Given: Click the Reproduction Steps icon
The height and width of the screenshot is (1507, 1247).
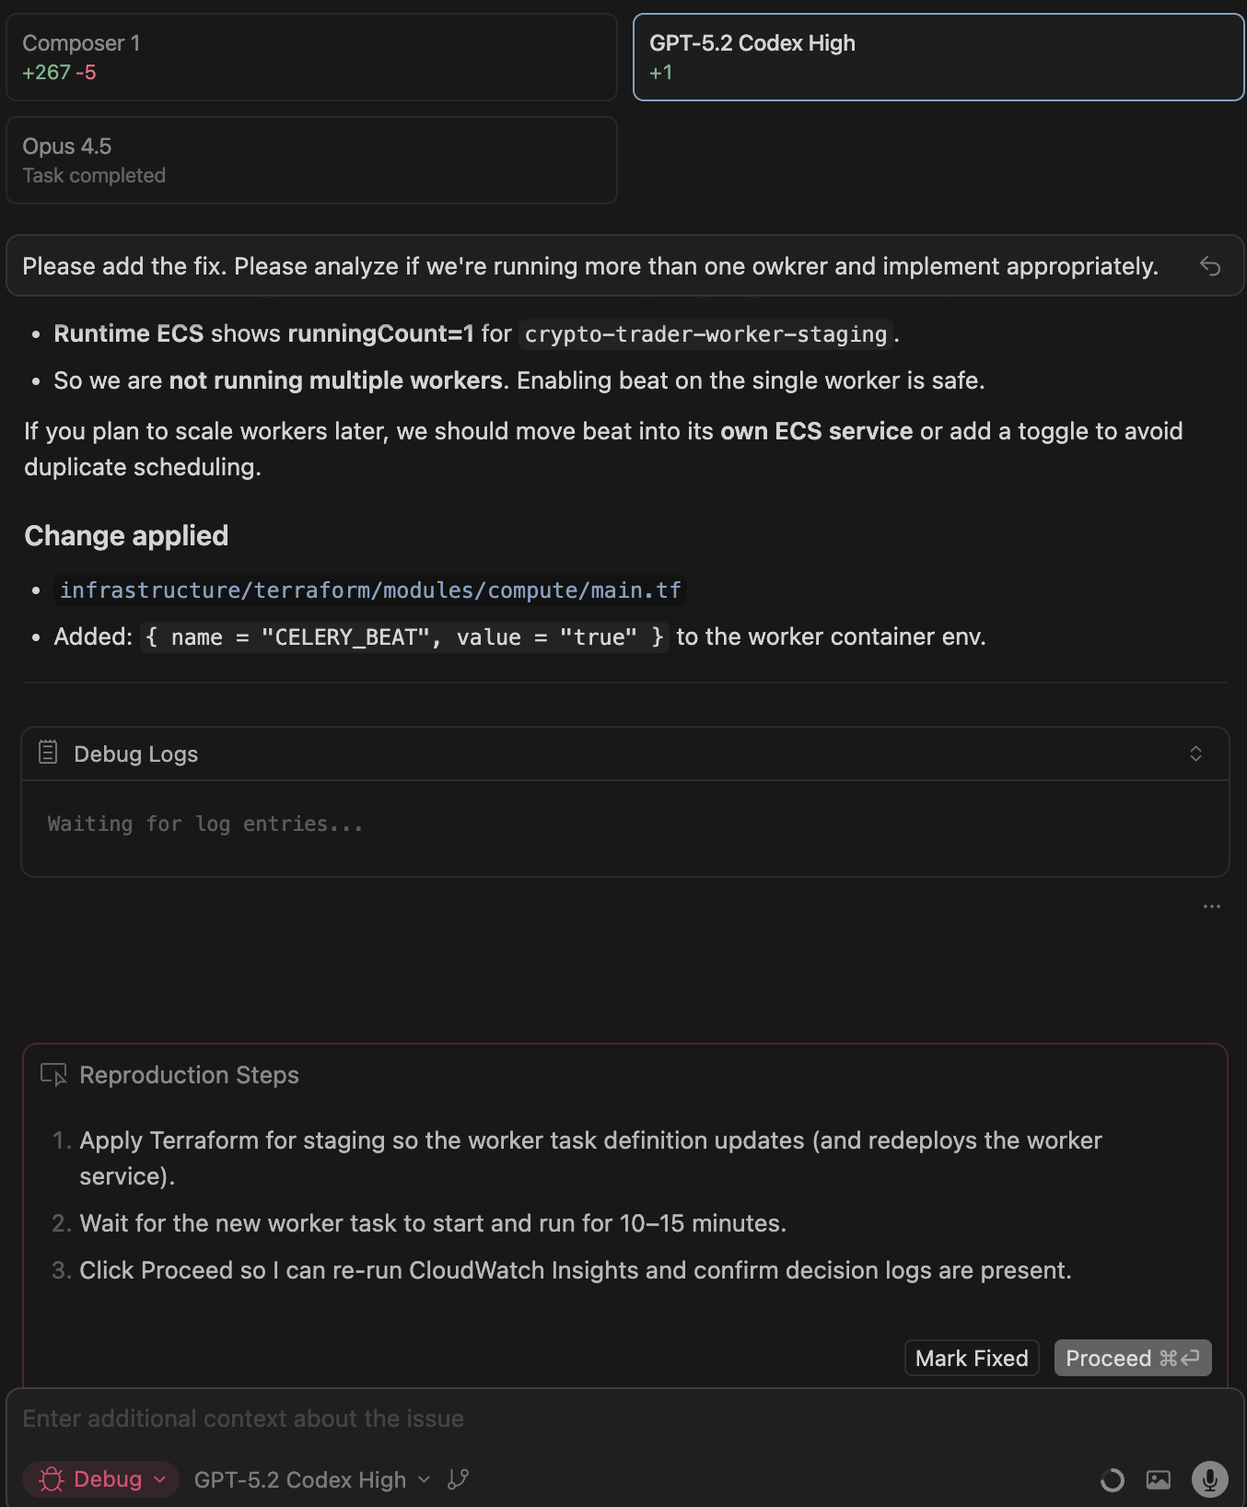Looking at the screenshot, I should 53,1075.
